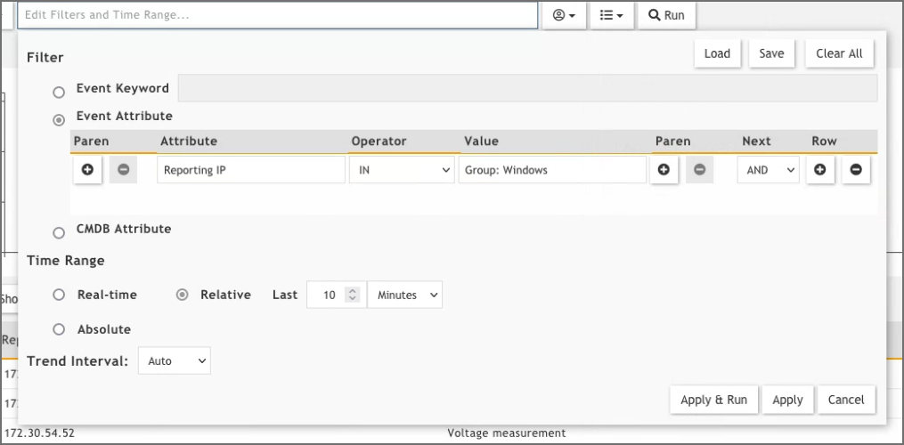Click the Apply & Run button
The width and height of the screenshot is (904, 445).
point(713,400)
